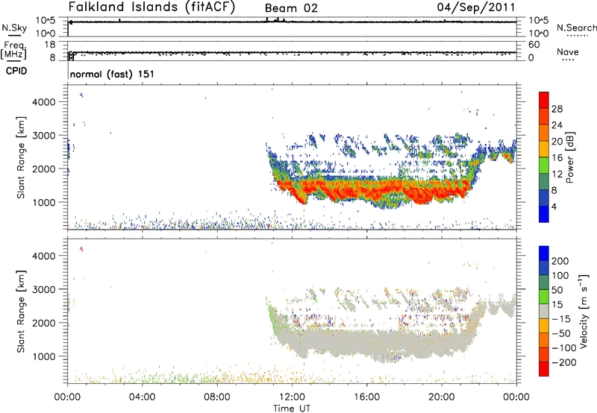Click the 'Beam 02' label
The width and height of the screenshot is (597, 413).
[291, 8]
